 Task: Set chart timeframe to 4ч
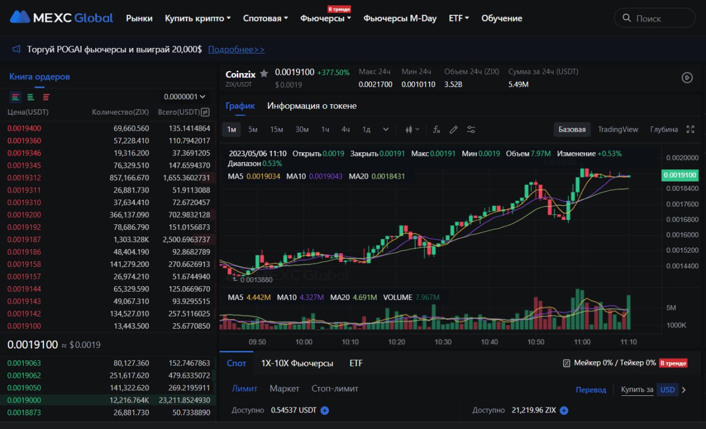click(346, 130)
